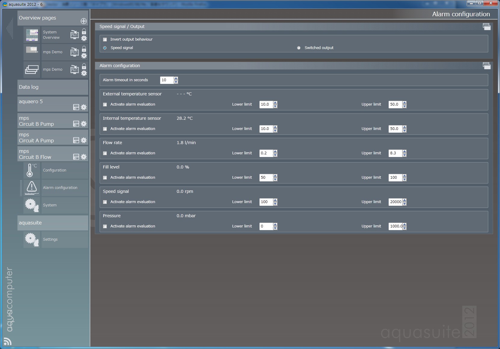Open the gear settings for System Overview
The height and width of the screenshot is (349, 500).
[84, 38]
